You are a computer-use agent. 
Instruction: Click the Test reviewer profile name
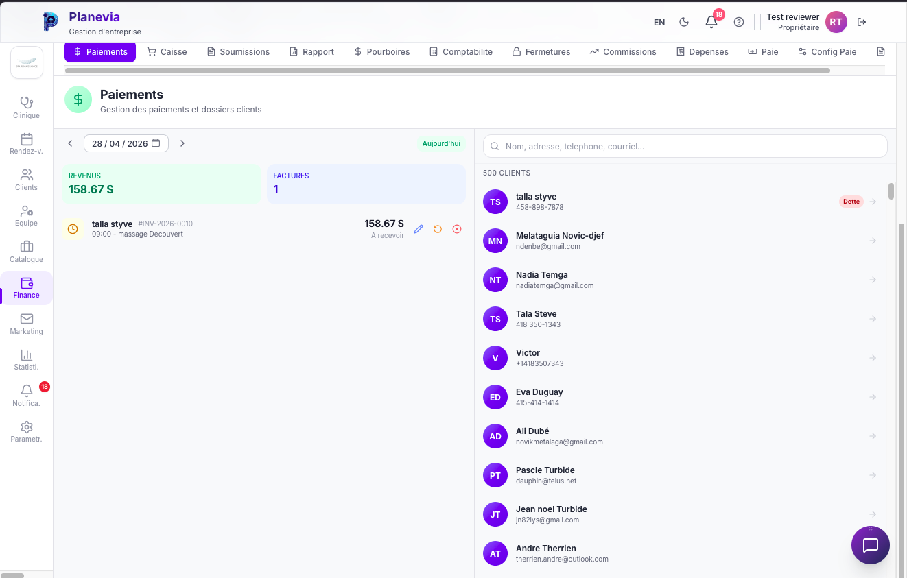point(792,17)
